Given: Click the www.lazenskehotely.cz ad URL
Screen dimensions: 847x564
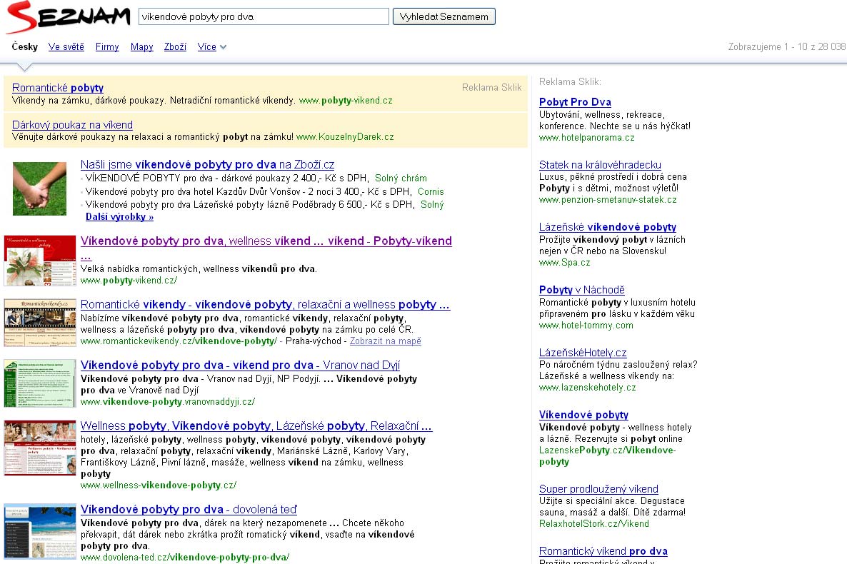Looking at the screenshot, I should (587, 388).
